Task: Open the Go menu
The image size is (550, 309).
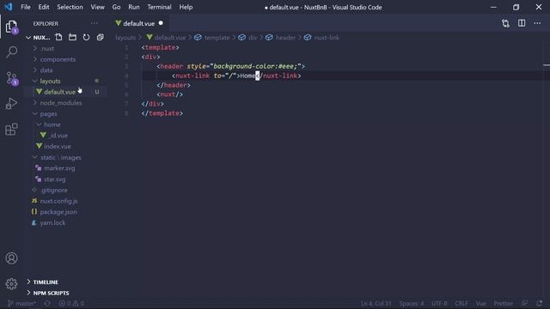Action: tap(117, 7)
